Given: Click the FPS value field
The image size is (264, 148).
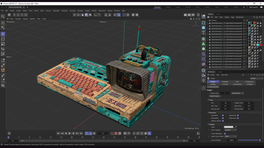Looking at the screenshot, I should (226, 103).
